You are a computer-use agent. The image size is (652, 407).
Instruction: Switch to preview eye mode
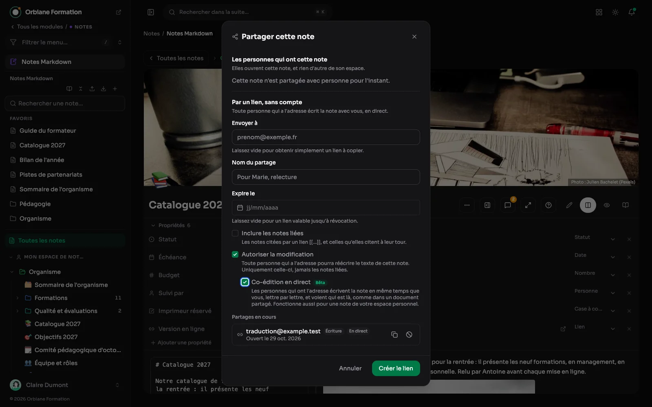coord(607,205)
